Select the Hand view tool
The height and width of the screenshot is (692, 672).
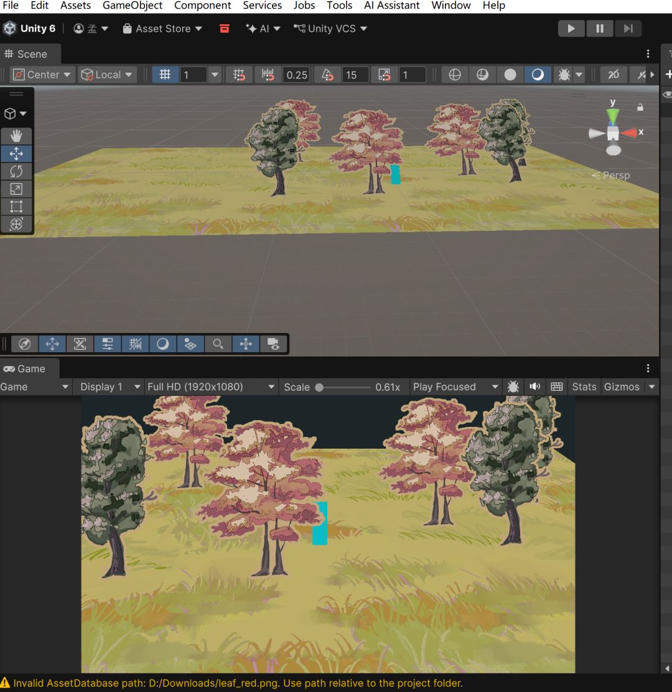[x=16, y=136]
